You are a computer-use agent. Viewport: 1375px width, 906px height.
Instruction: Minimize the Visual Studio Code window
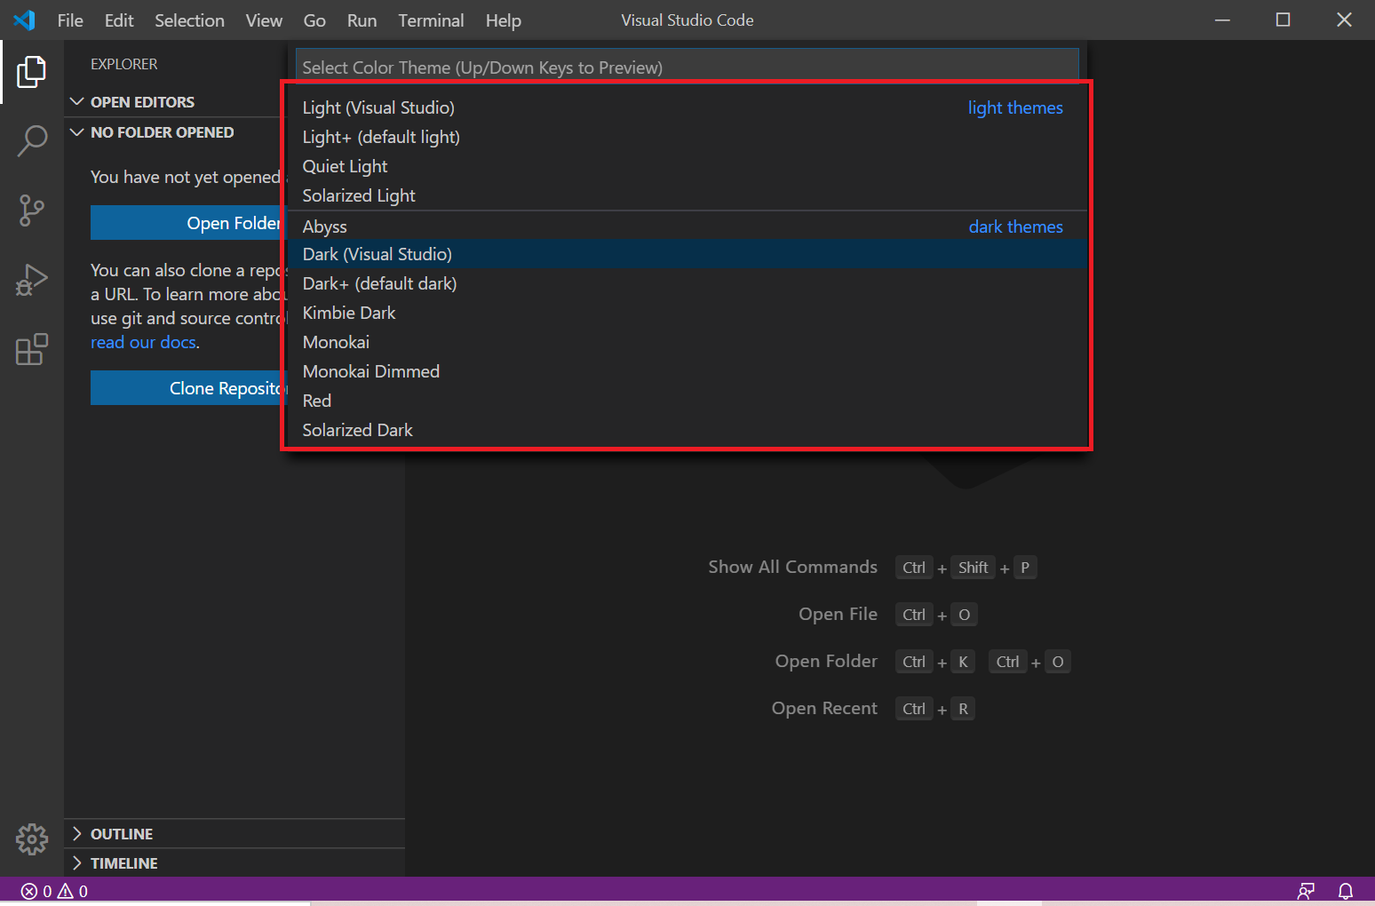pyautogui.click(x=1222, y=20)
